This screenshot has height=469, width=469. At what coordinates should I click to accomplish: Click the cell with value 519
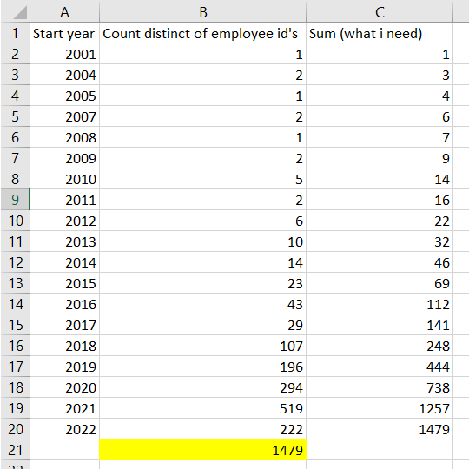(202, 408)
